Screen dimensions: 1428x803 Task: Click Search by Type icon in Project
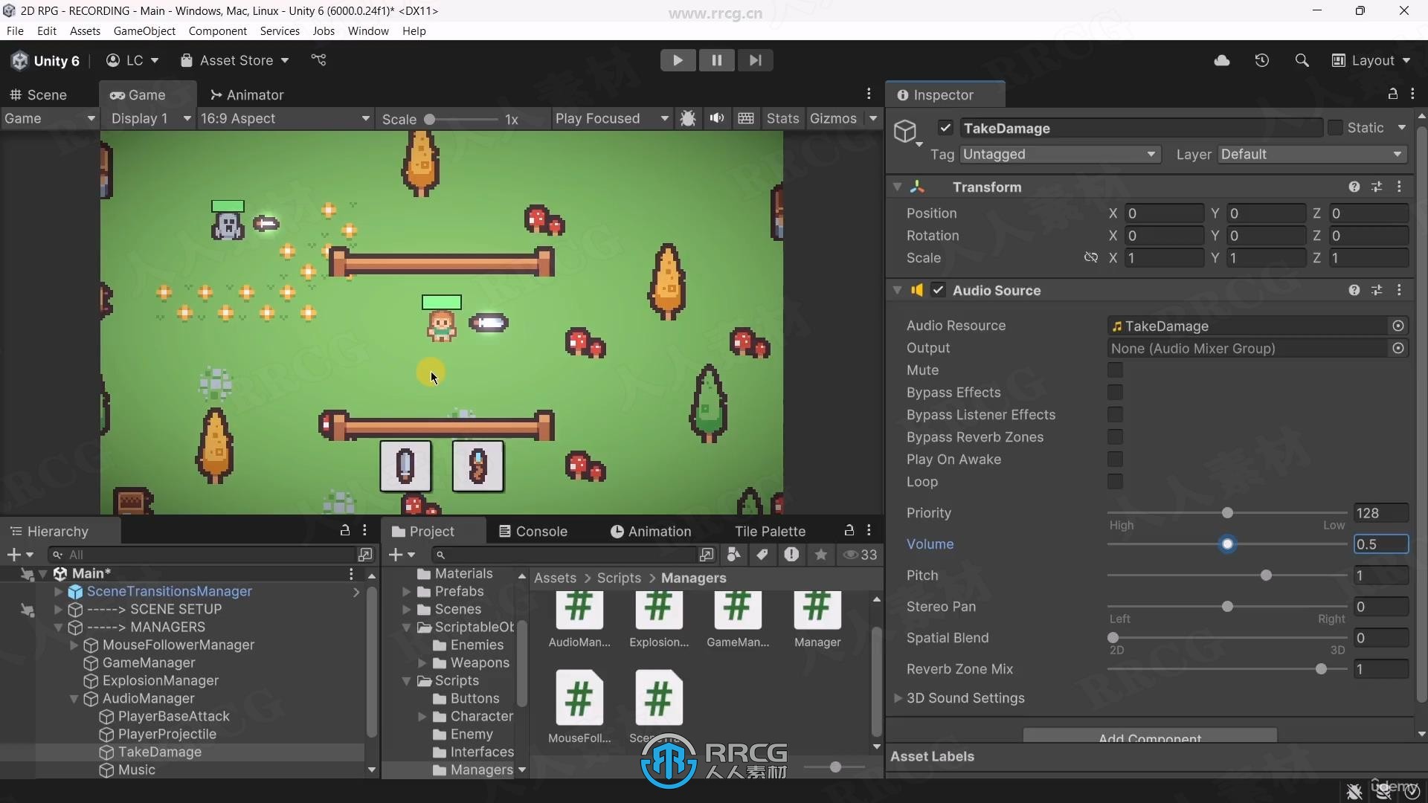click(x=734, y=555)
